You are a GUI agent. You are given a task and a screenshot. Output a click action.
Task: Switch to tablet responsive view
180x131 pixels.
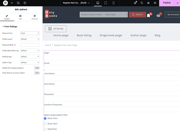coord(106,3)
